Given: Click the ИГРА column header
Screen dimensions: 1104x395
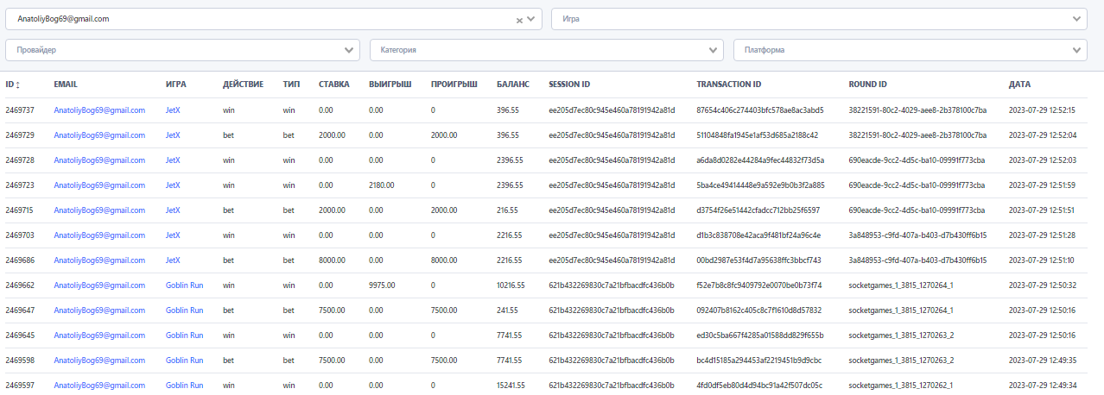Looking at the screenshot, I should 175,85.
